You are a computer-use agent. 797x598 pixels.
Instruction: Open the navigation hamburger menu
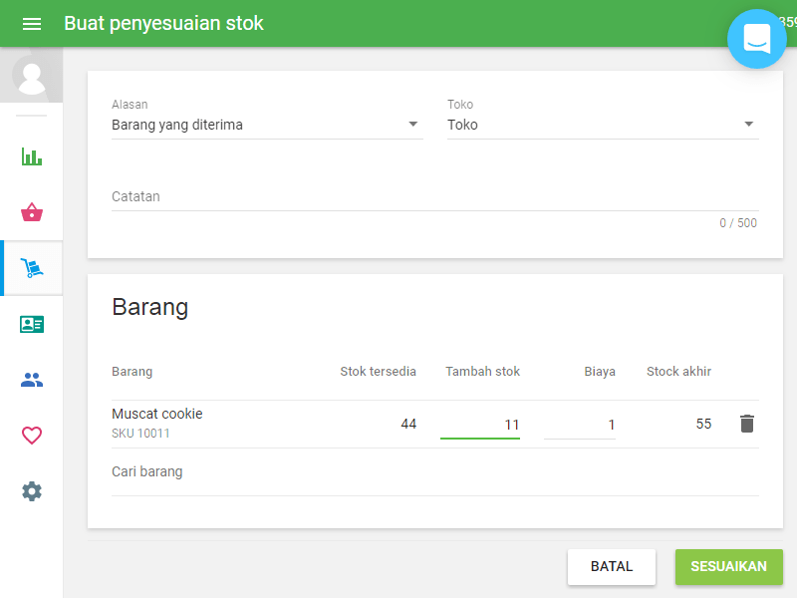tap(32, 23)
